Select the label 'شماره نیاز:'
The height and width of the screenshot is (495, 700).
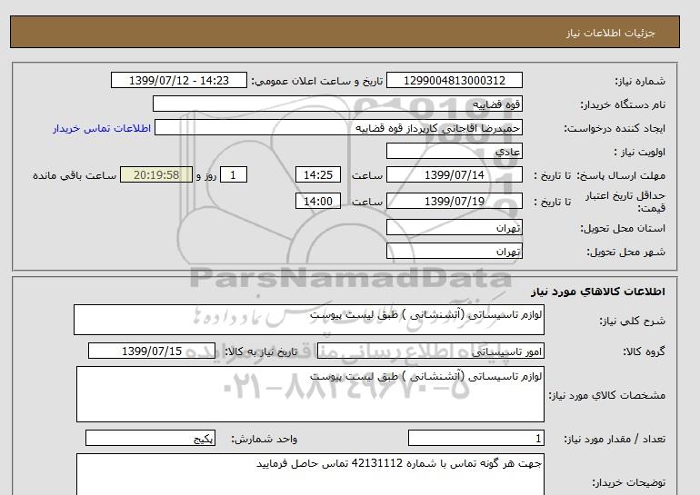[x=640, y=81]
